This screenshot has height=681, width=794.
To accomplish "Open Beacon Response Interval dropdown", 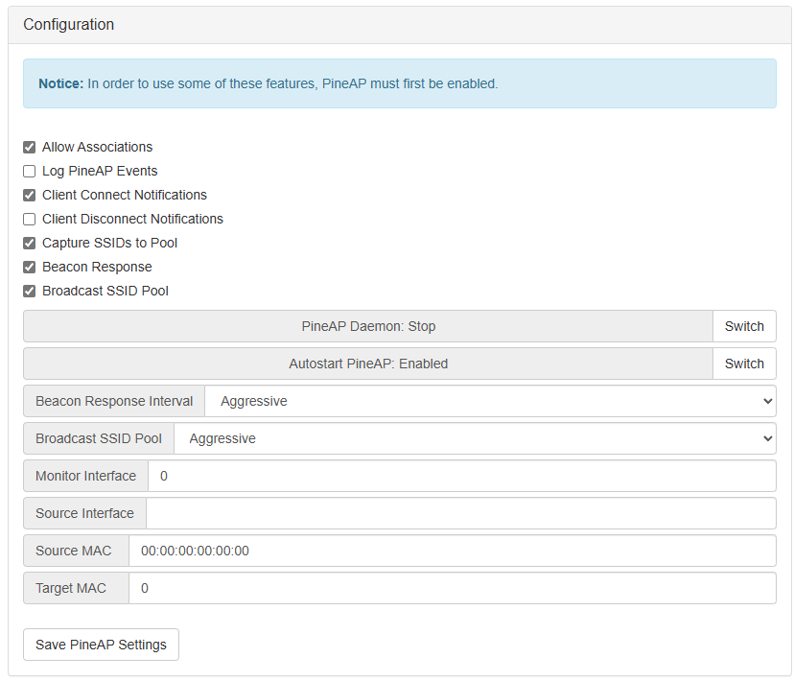I will click(x=490, y=401).
